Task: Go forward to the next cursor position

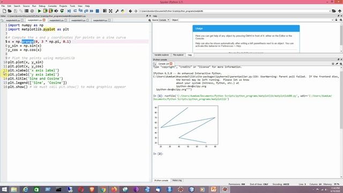Action: point(136,11)
